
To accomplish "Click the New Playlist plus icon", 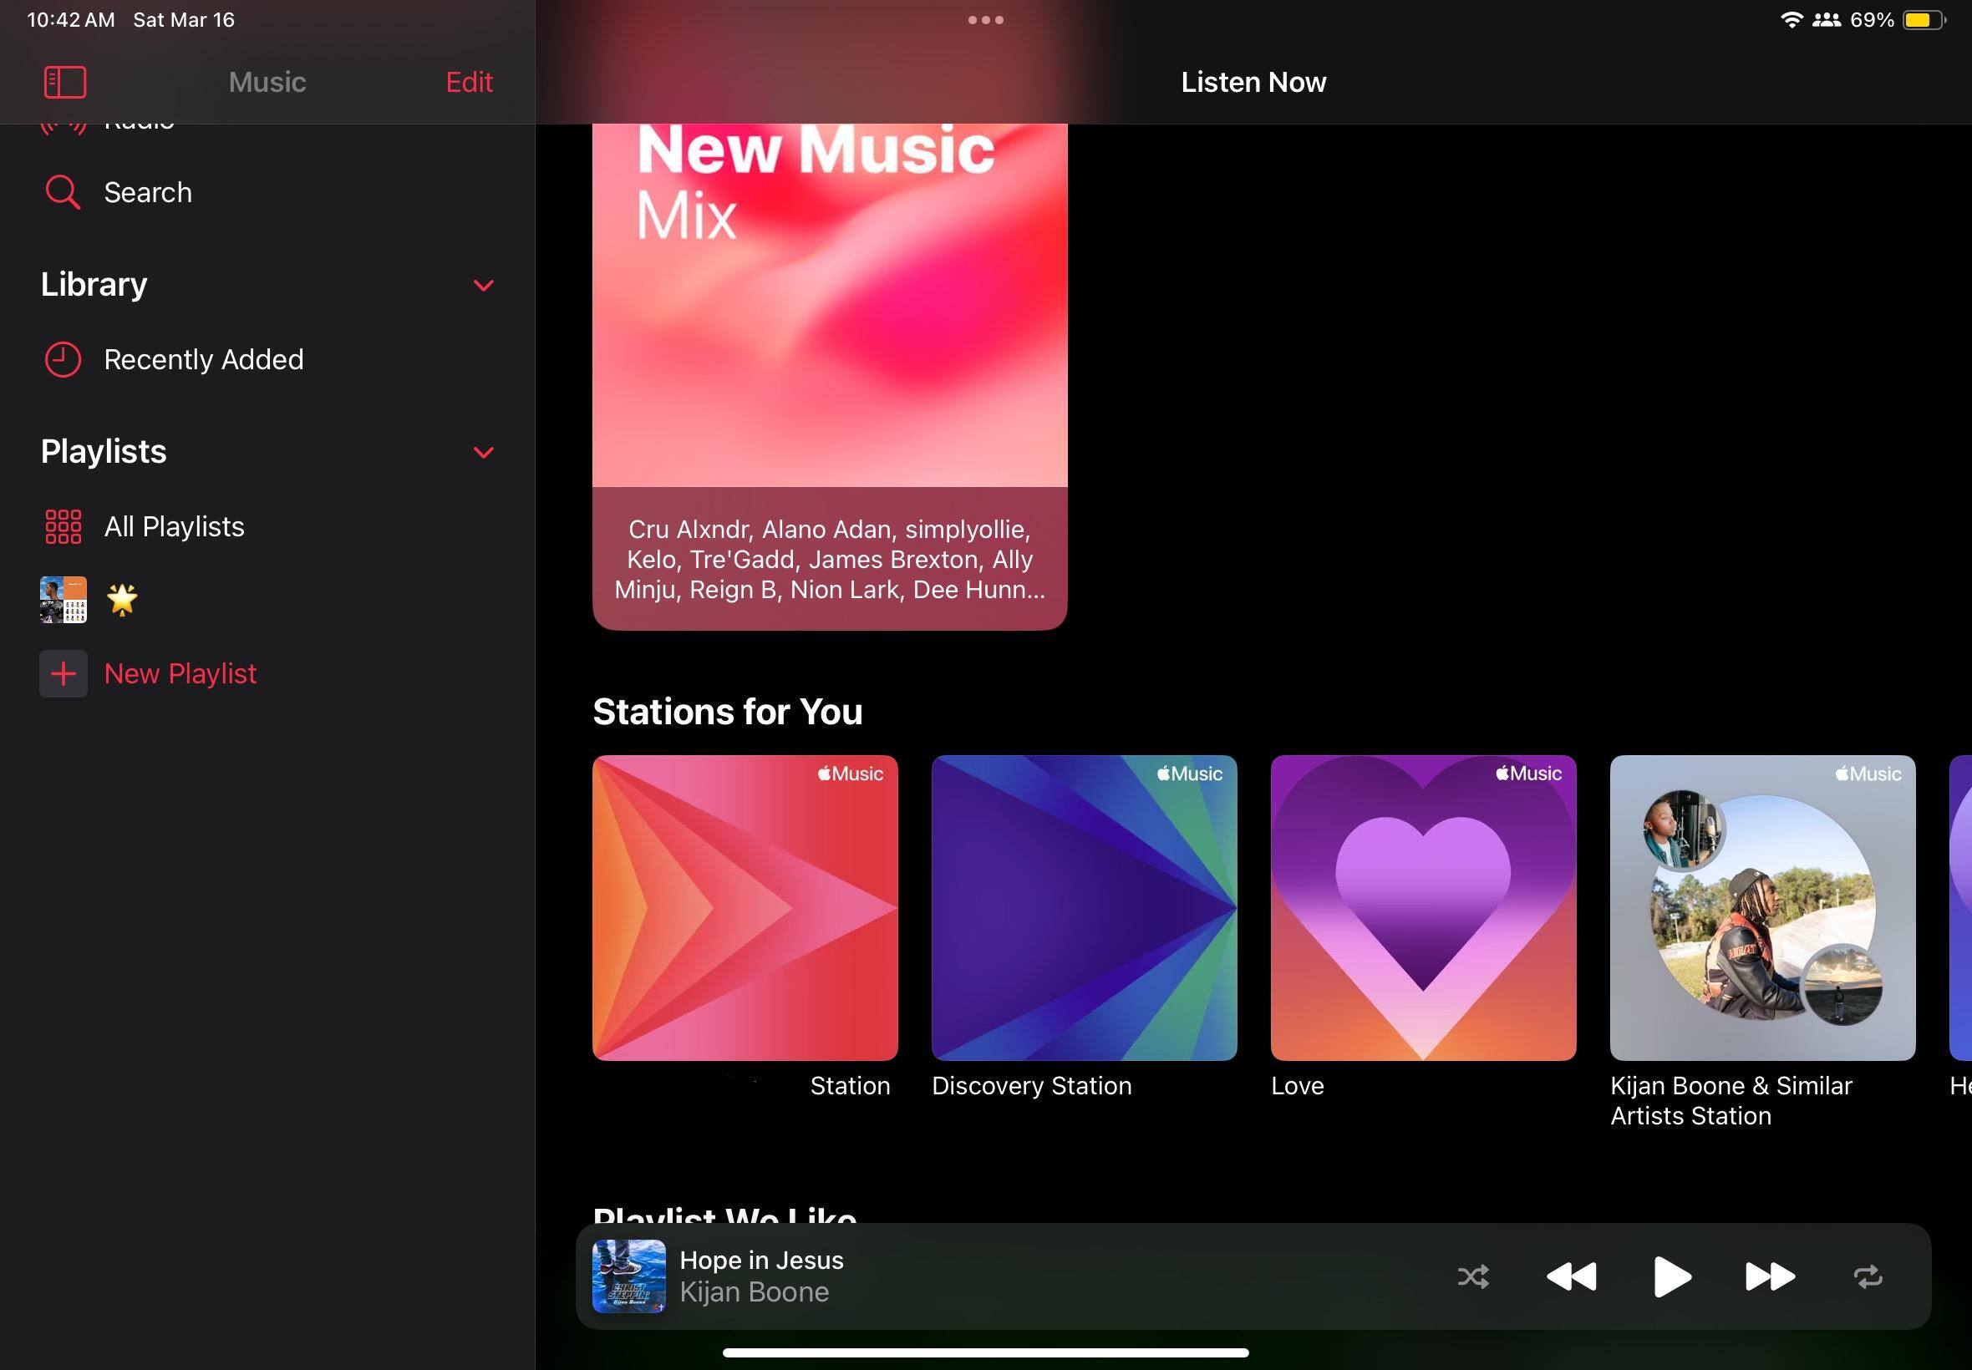I will pos(63,674).
